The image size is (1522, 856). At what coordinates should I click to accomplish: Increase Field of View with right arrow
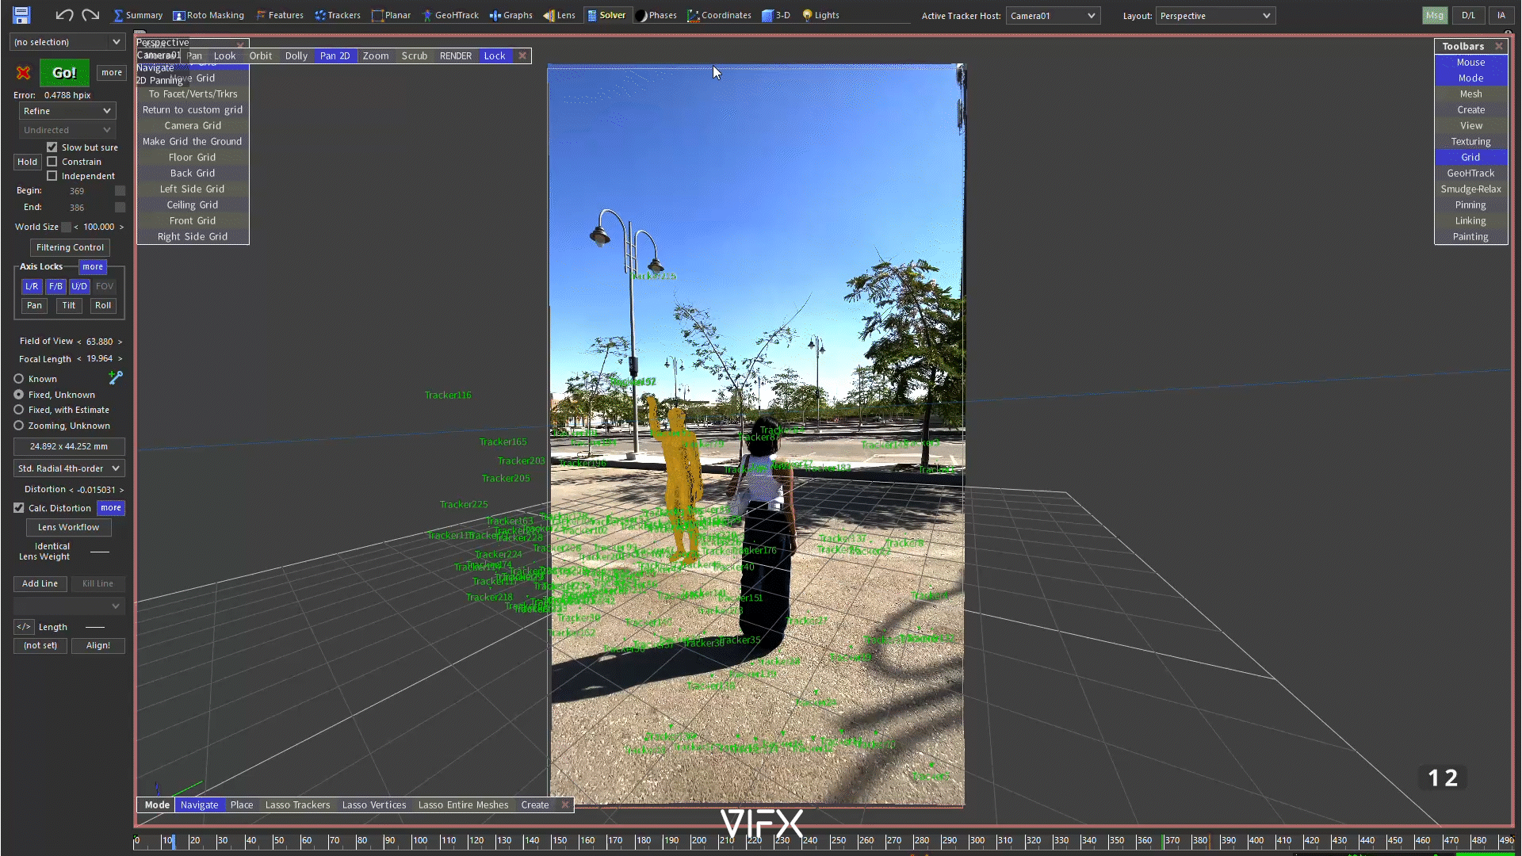point(120,342)
